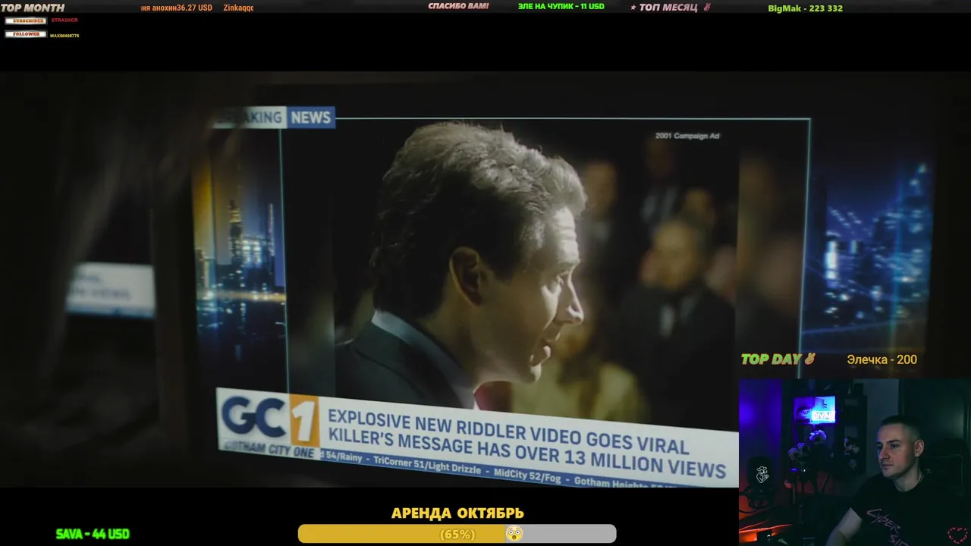Click the surprised emoji on the goal bar
Image resolution: width=971 pixels, height=546 pixels.
point(514,534)
